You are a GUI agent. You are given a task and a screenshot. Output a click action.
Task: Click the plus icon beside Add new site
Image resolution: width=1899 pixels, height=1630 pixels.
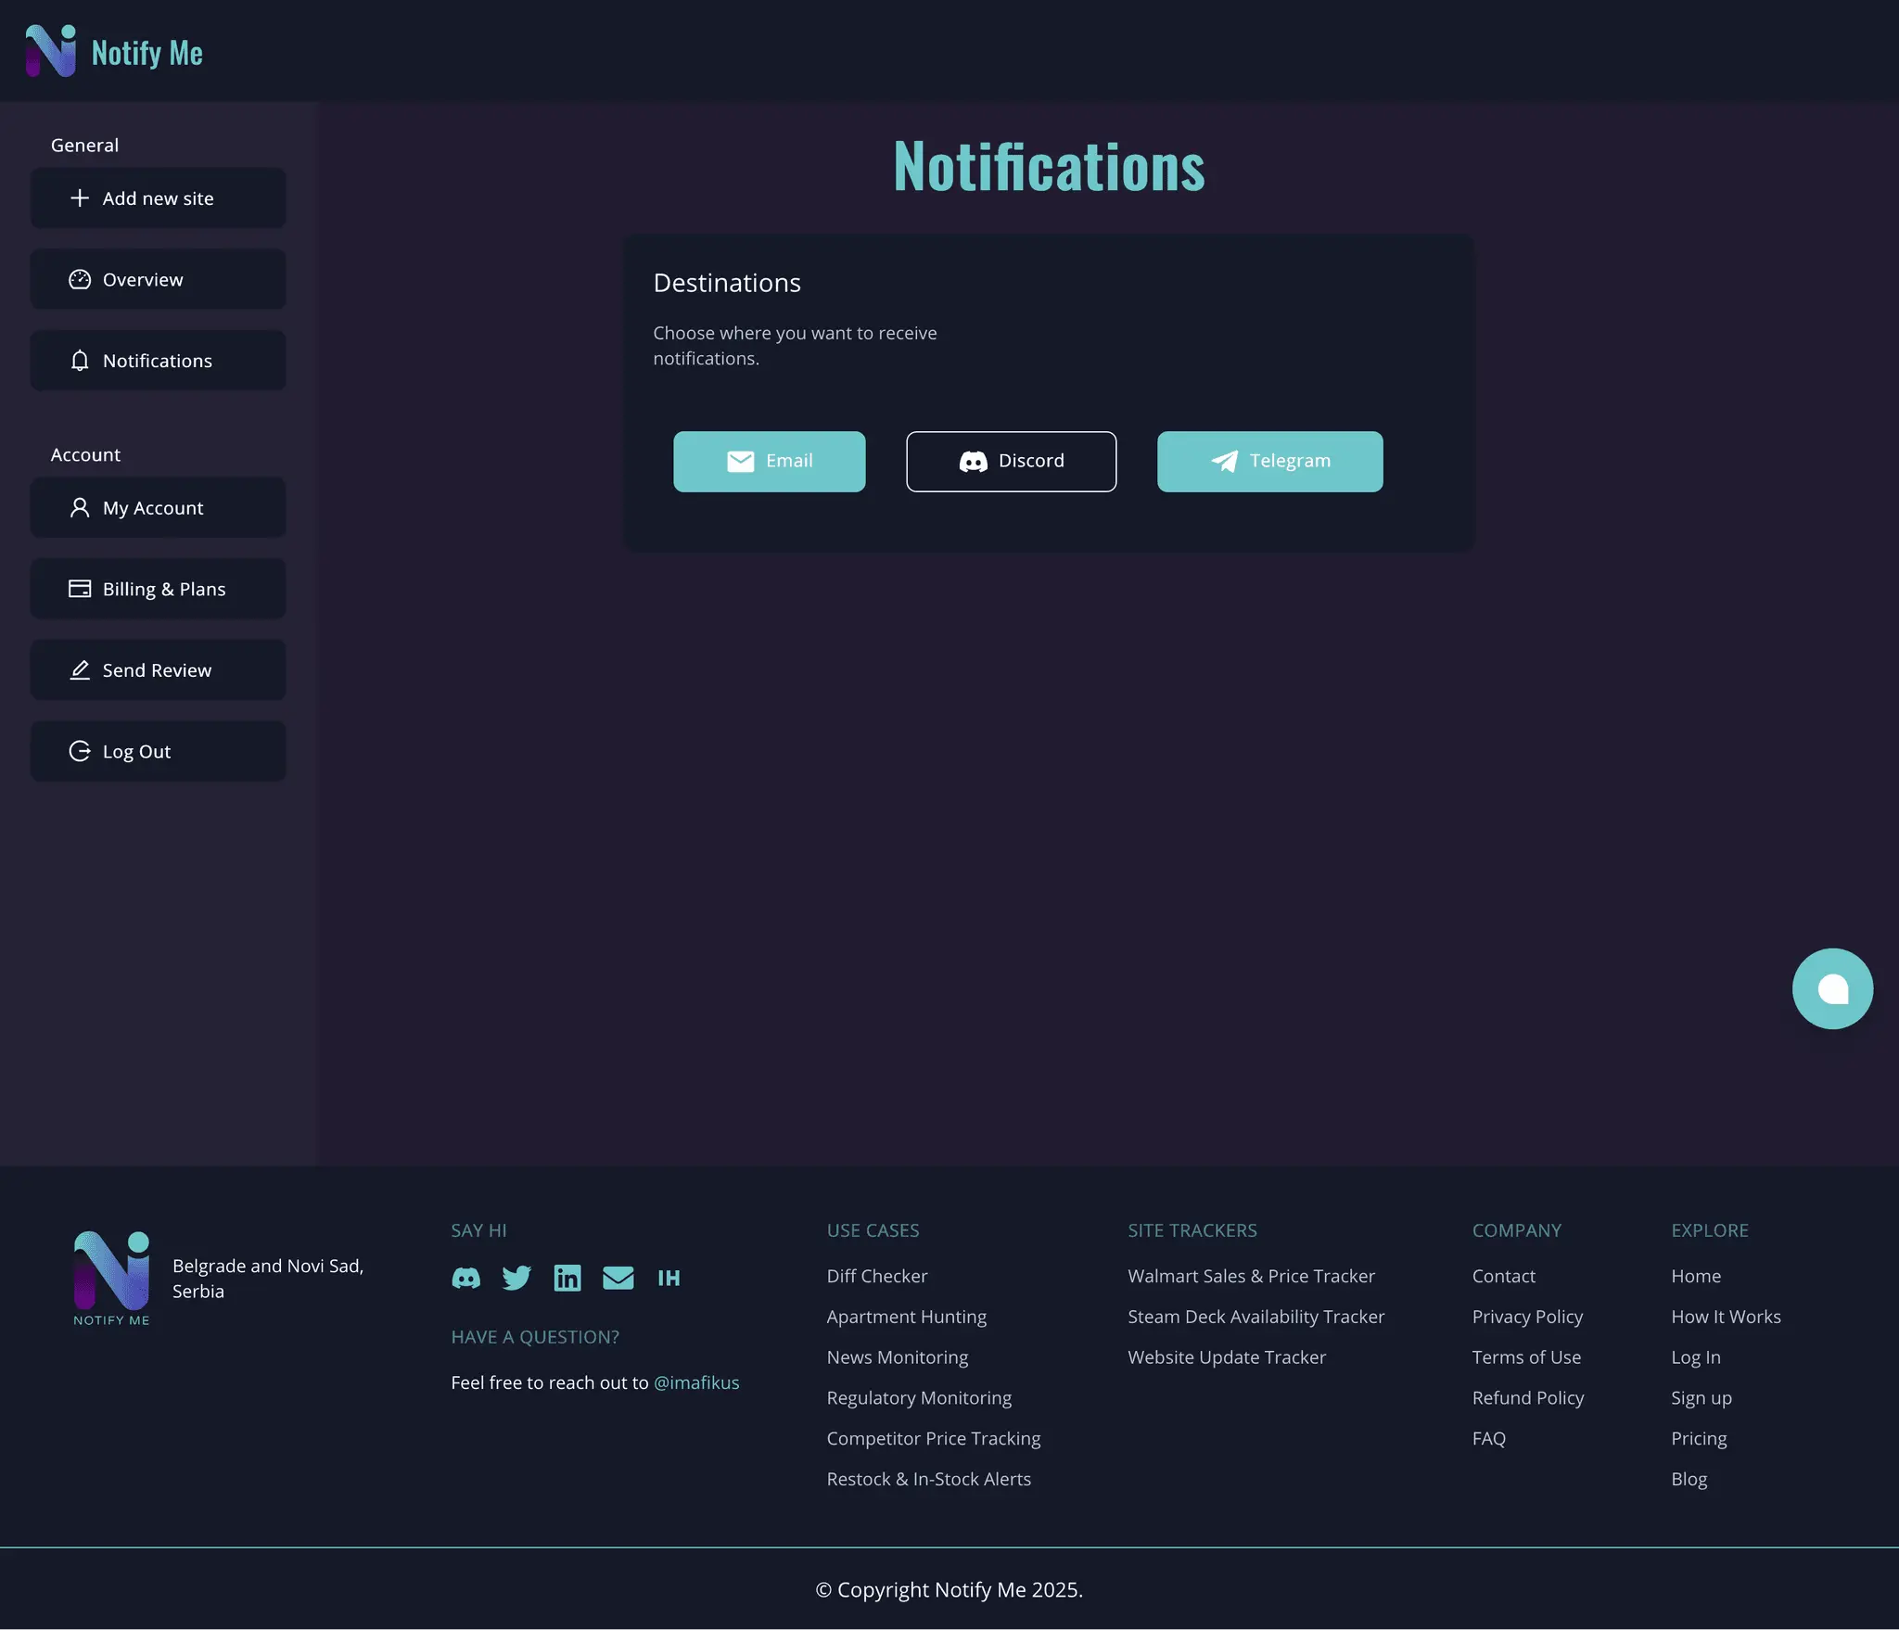(80, 198)
